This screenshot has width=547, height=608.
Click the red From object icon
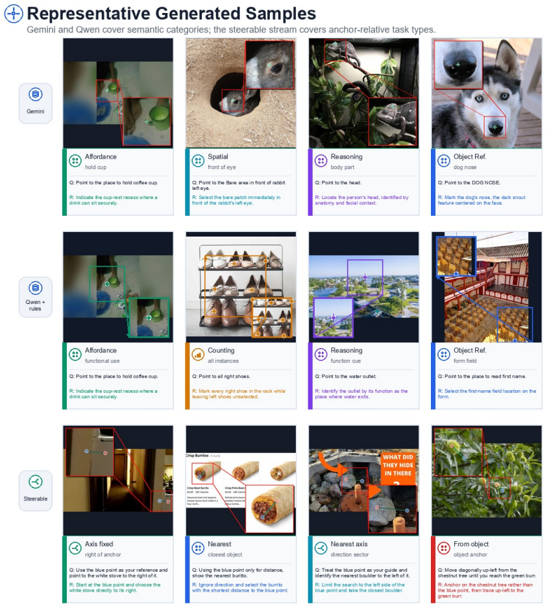point(444,548)
